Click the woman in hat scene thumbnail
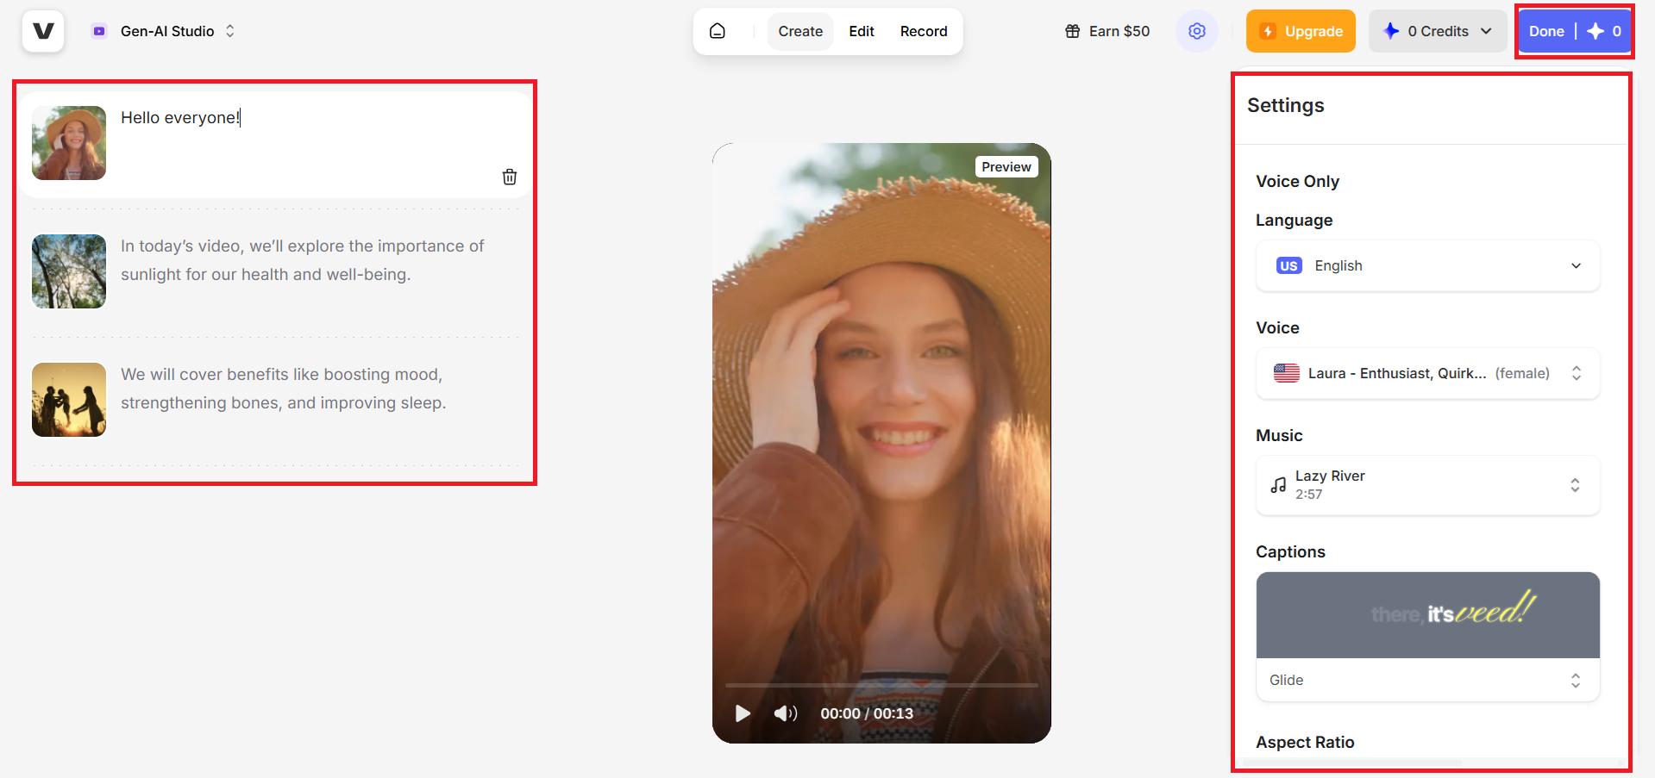Screen dimensions: 1655x778 [69, 143]
